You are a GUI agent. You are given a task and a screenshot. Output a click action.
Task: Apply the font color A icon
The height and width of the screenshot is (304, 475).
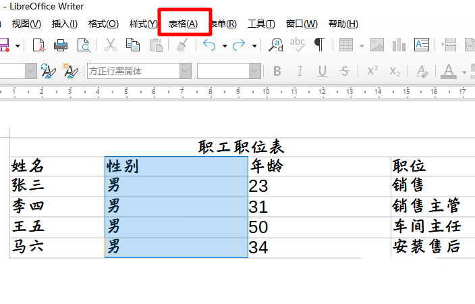tap(448, 72)
